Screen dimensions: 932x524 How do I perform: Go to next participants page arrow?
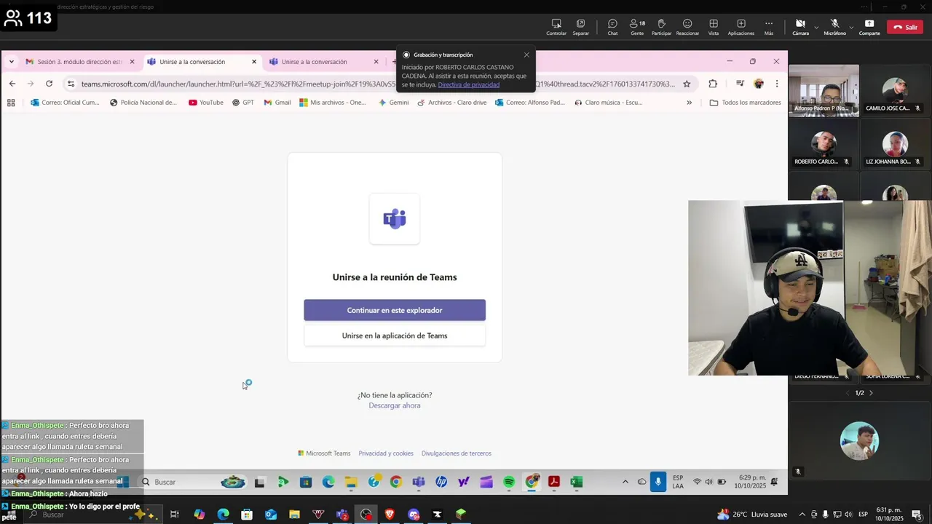[x=871, y=393]
